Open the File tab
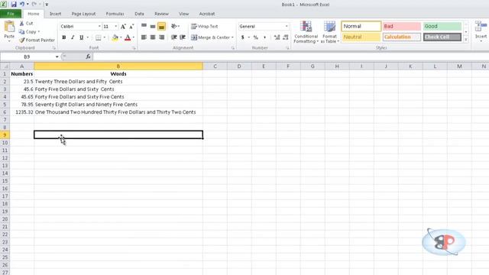 click(x=11, y=14)
